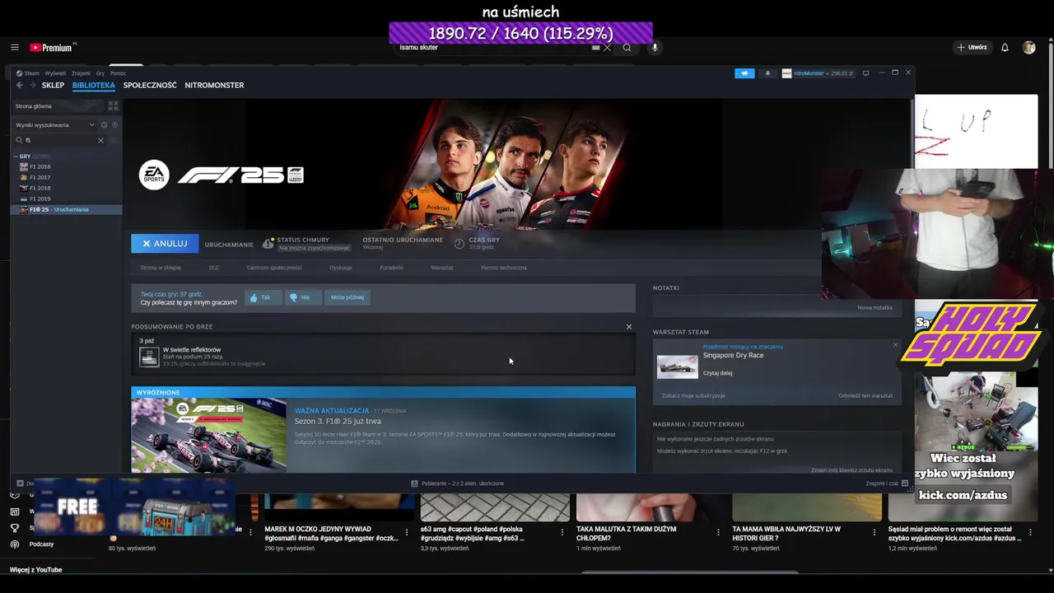Switch library to grid collections view
1054x593 pixels.
(113, 106)
